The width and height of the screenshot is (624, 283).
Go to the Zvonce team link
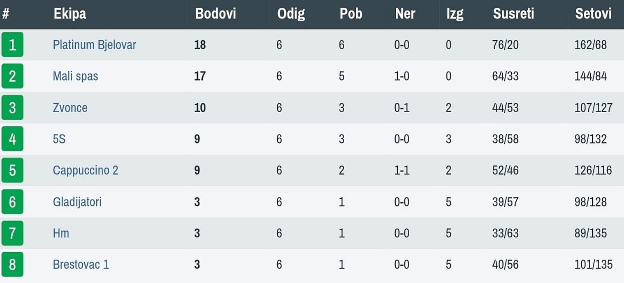(x=70, y=108)
